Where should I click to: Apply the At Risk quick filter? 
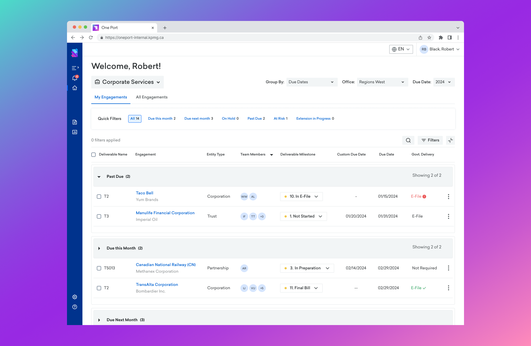click(280, 119)
